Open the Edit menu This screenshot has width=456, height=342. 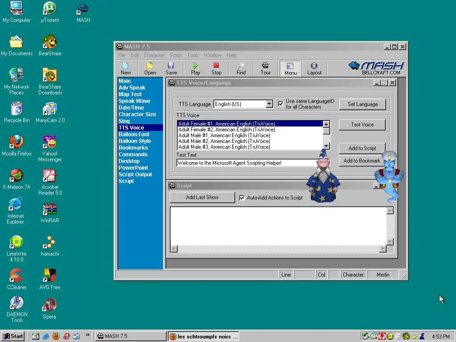coord(134,55)
